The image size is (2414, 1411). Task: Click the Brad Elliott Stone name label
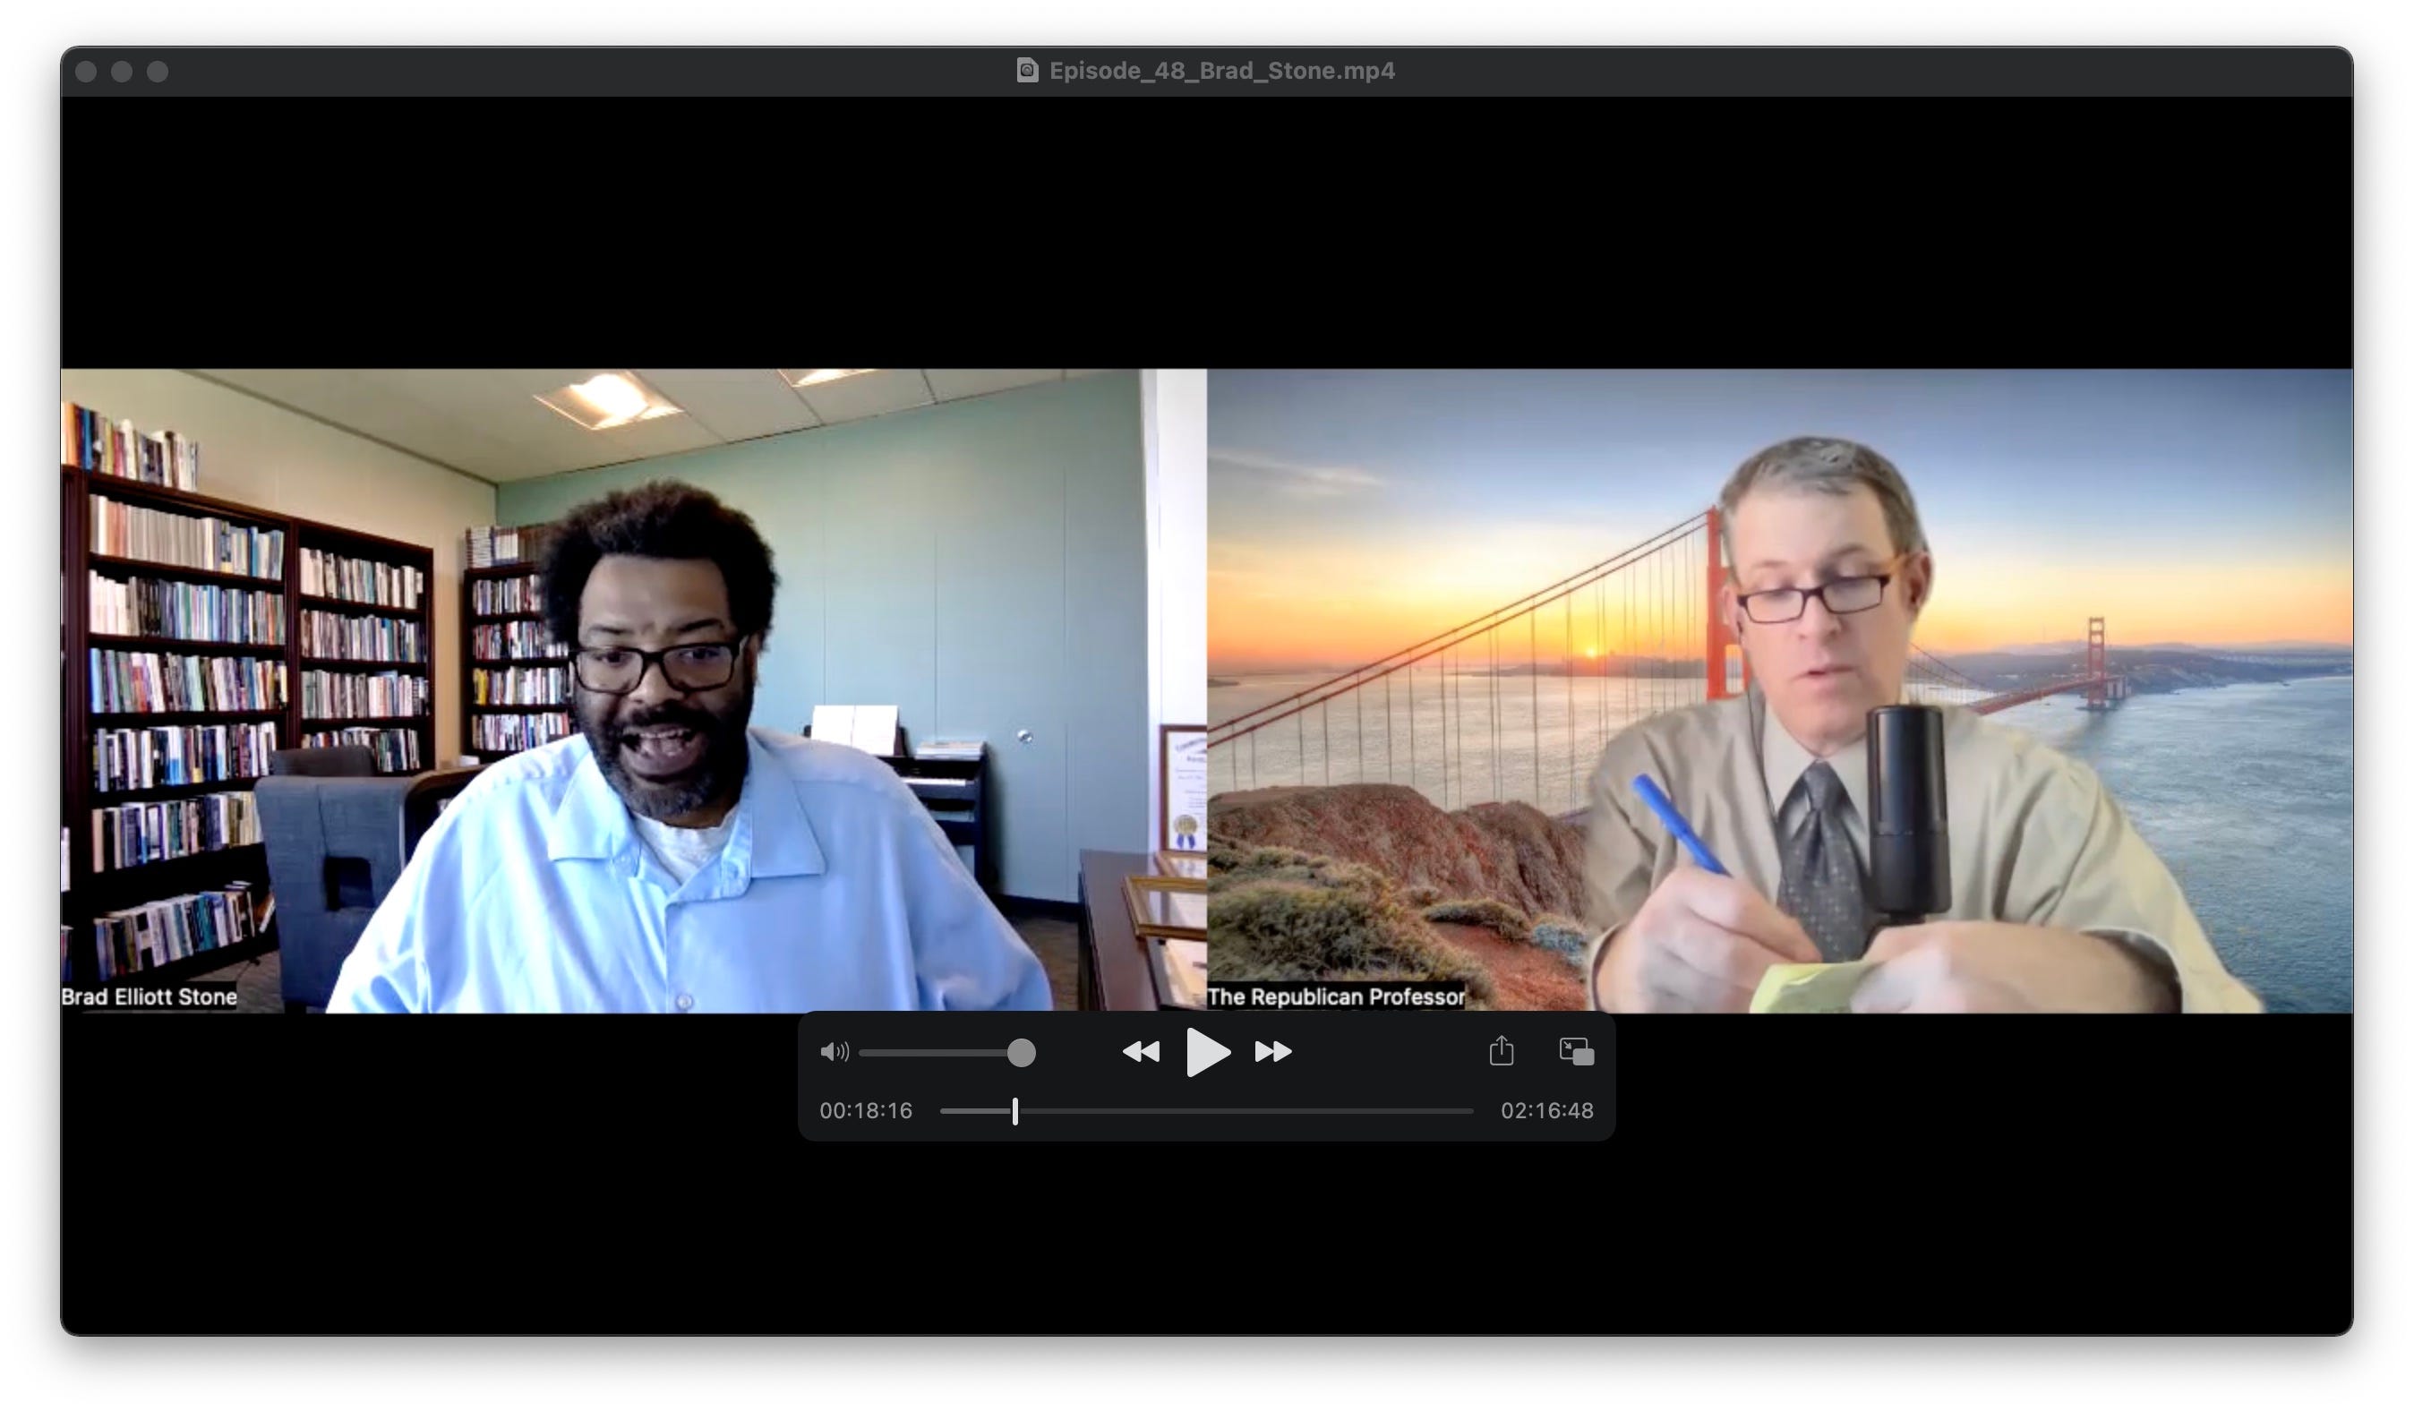click(150, 996)
